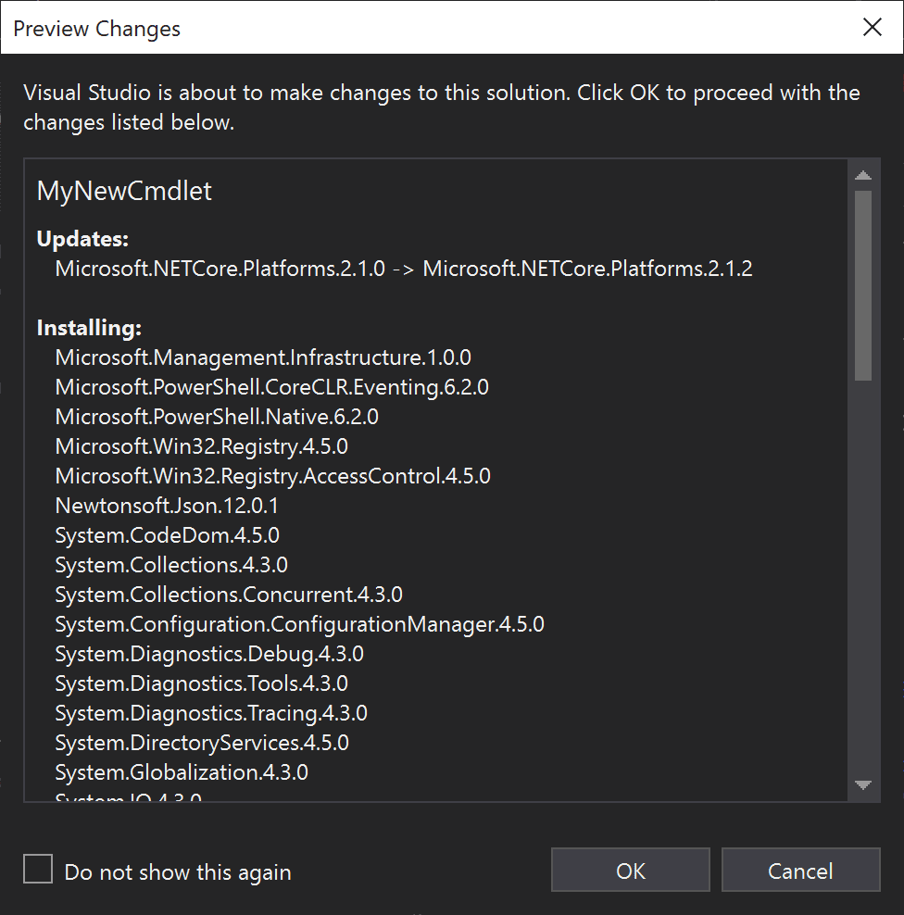The image size is (904, 915).
Task: Select the System.Globalization.4.3.0 entry
Action: [x=182, y=772]
